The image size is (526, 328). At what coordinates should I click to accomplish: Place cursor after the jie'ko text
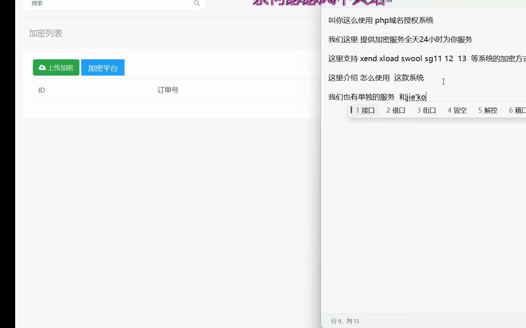click(426, 97)
